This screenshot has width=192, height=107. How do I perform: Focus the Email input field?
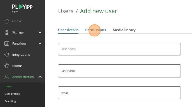click(x=119, y=93)
